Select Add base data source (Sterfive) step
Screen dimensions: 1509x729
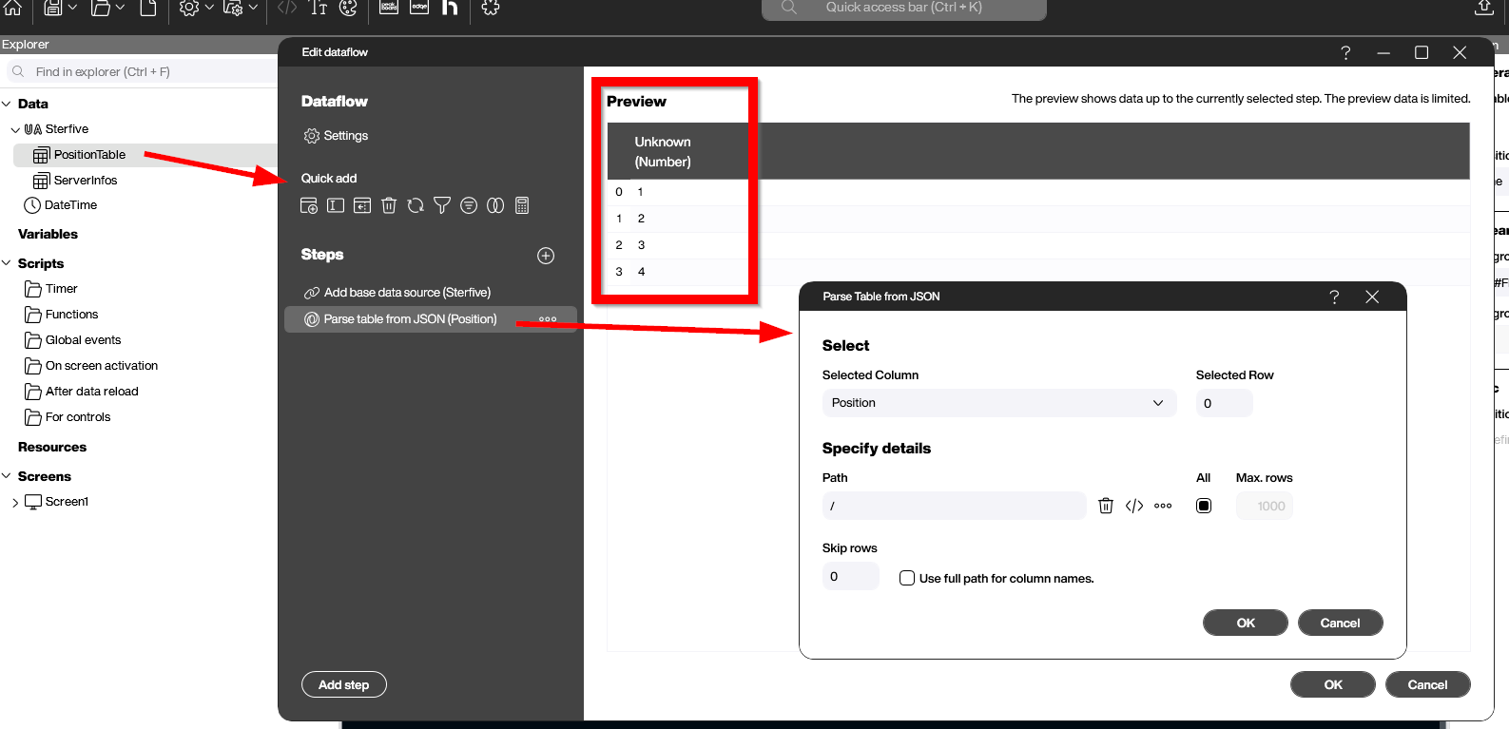[x=407, y=293]
